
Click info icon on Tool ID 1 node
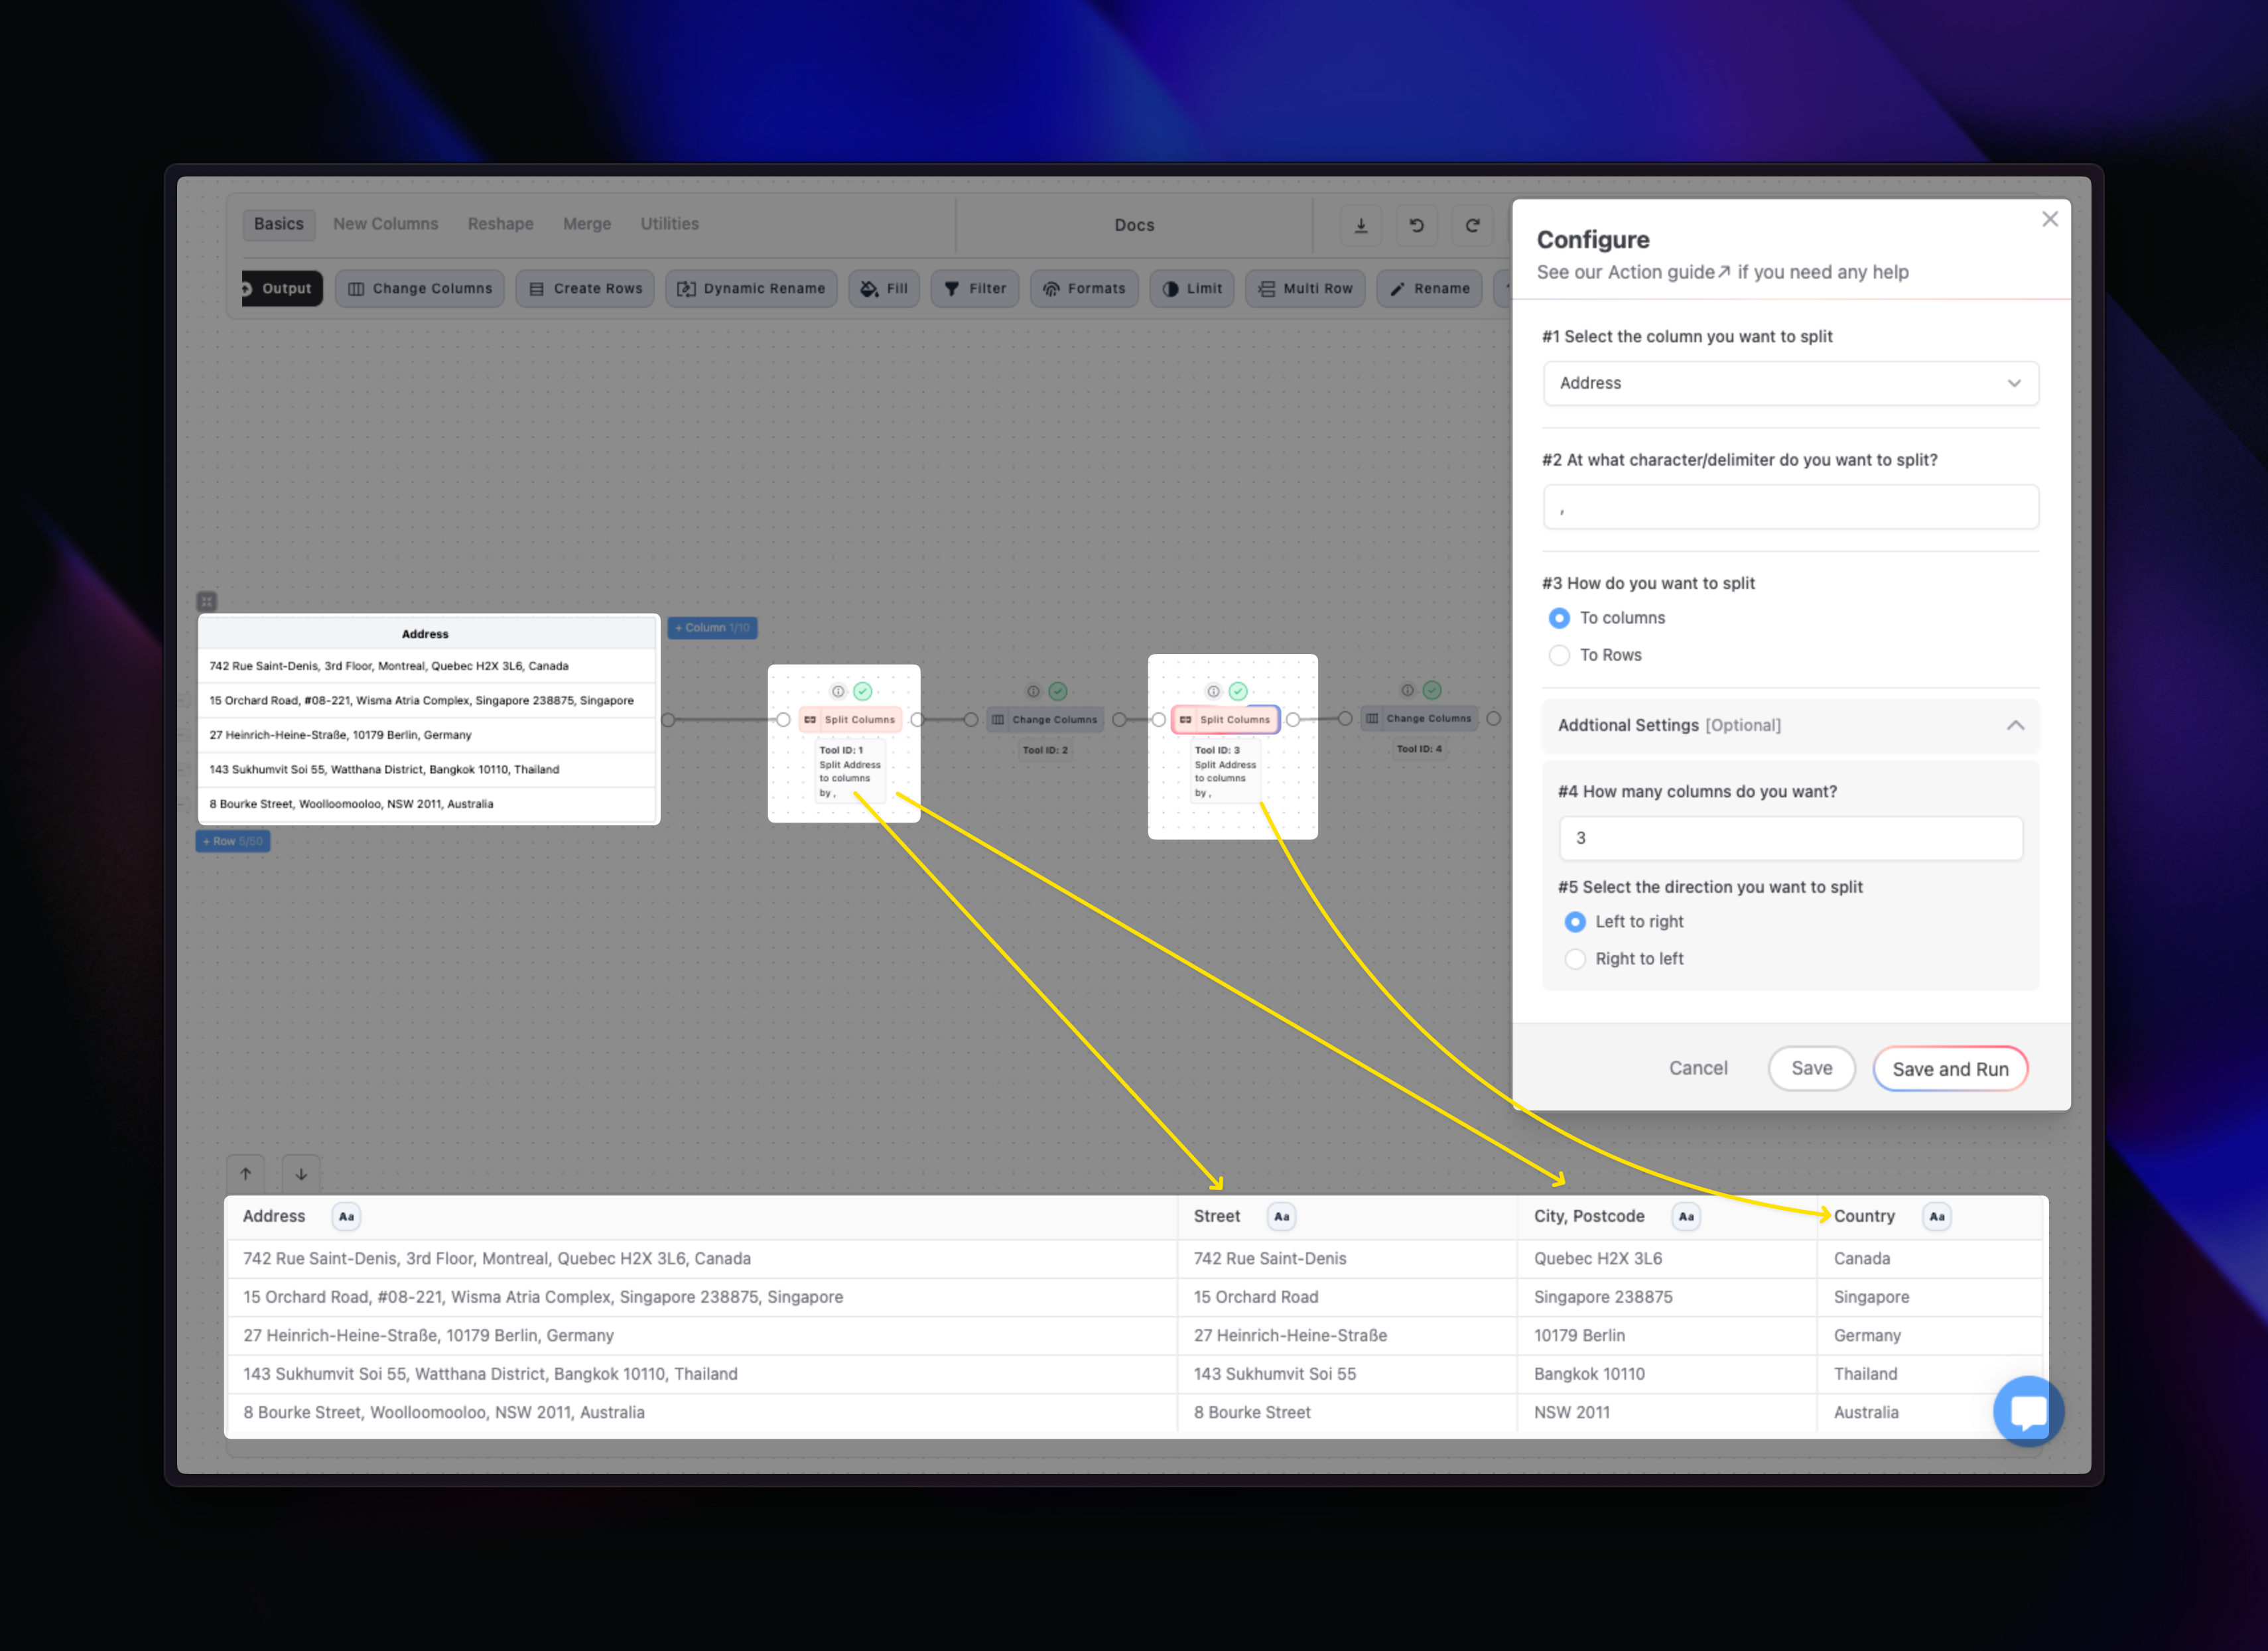(838, 691)
